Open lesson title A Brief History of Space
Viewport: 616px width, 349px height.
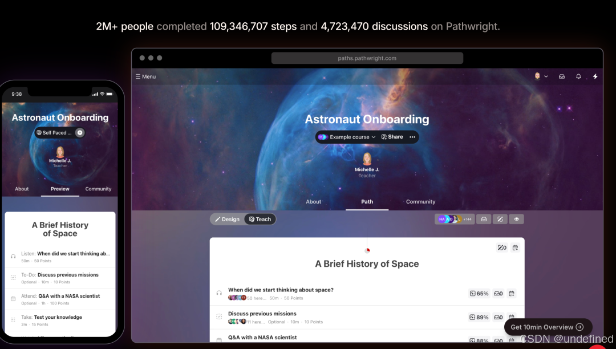click(367, 264)
